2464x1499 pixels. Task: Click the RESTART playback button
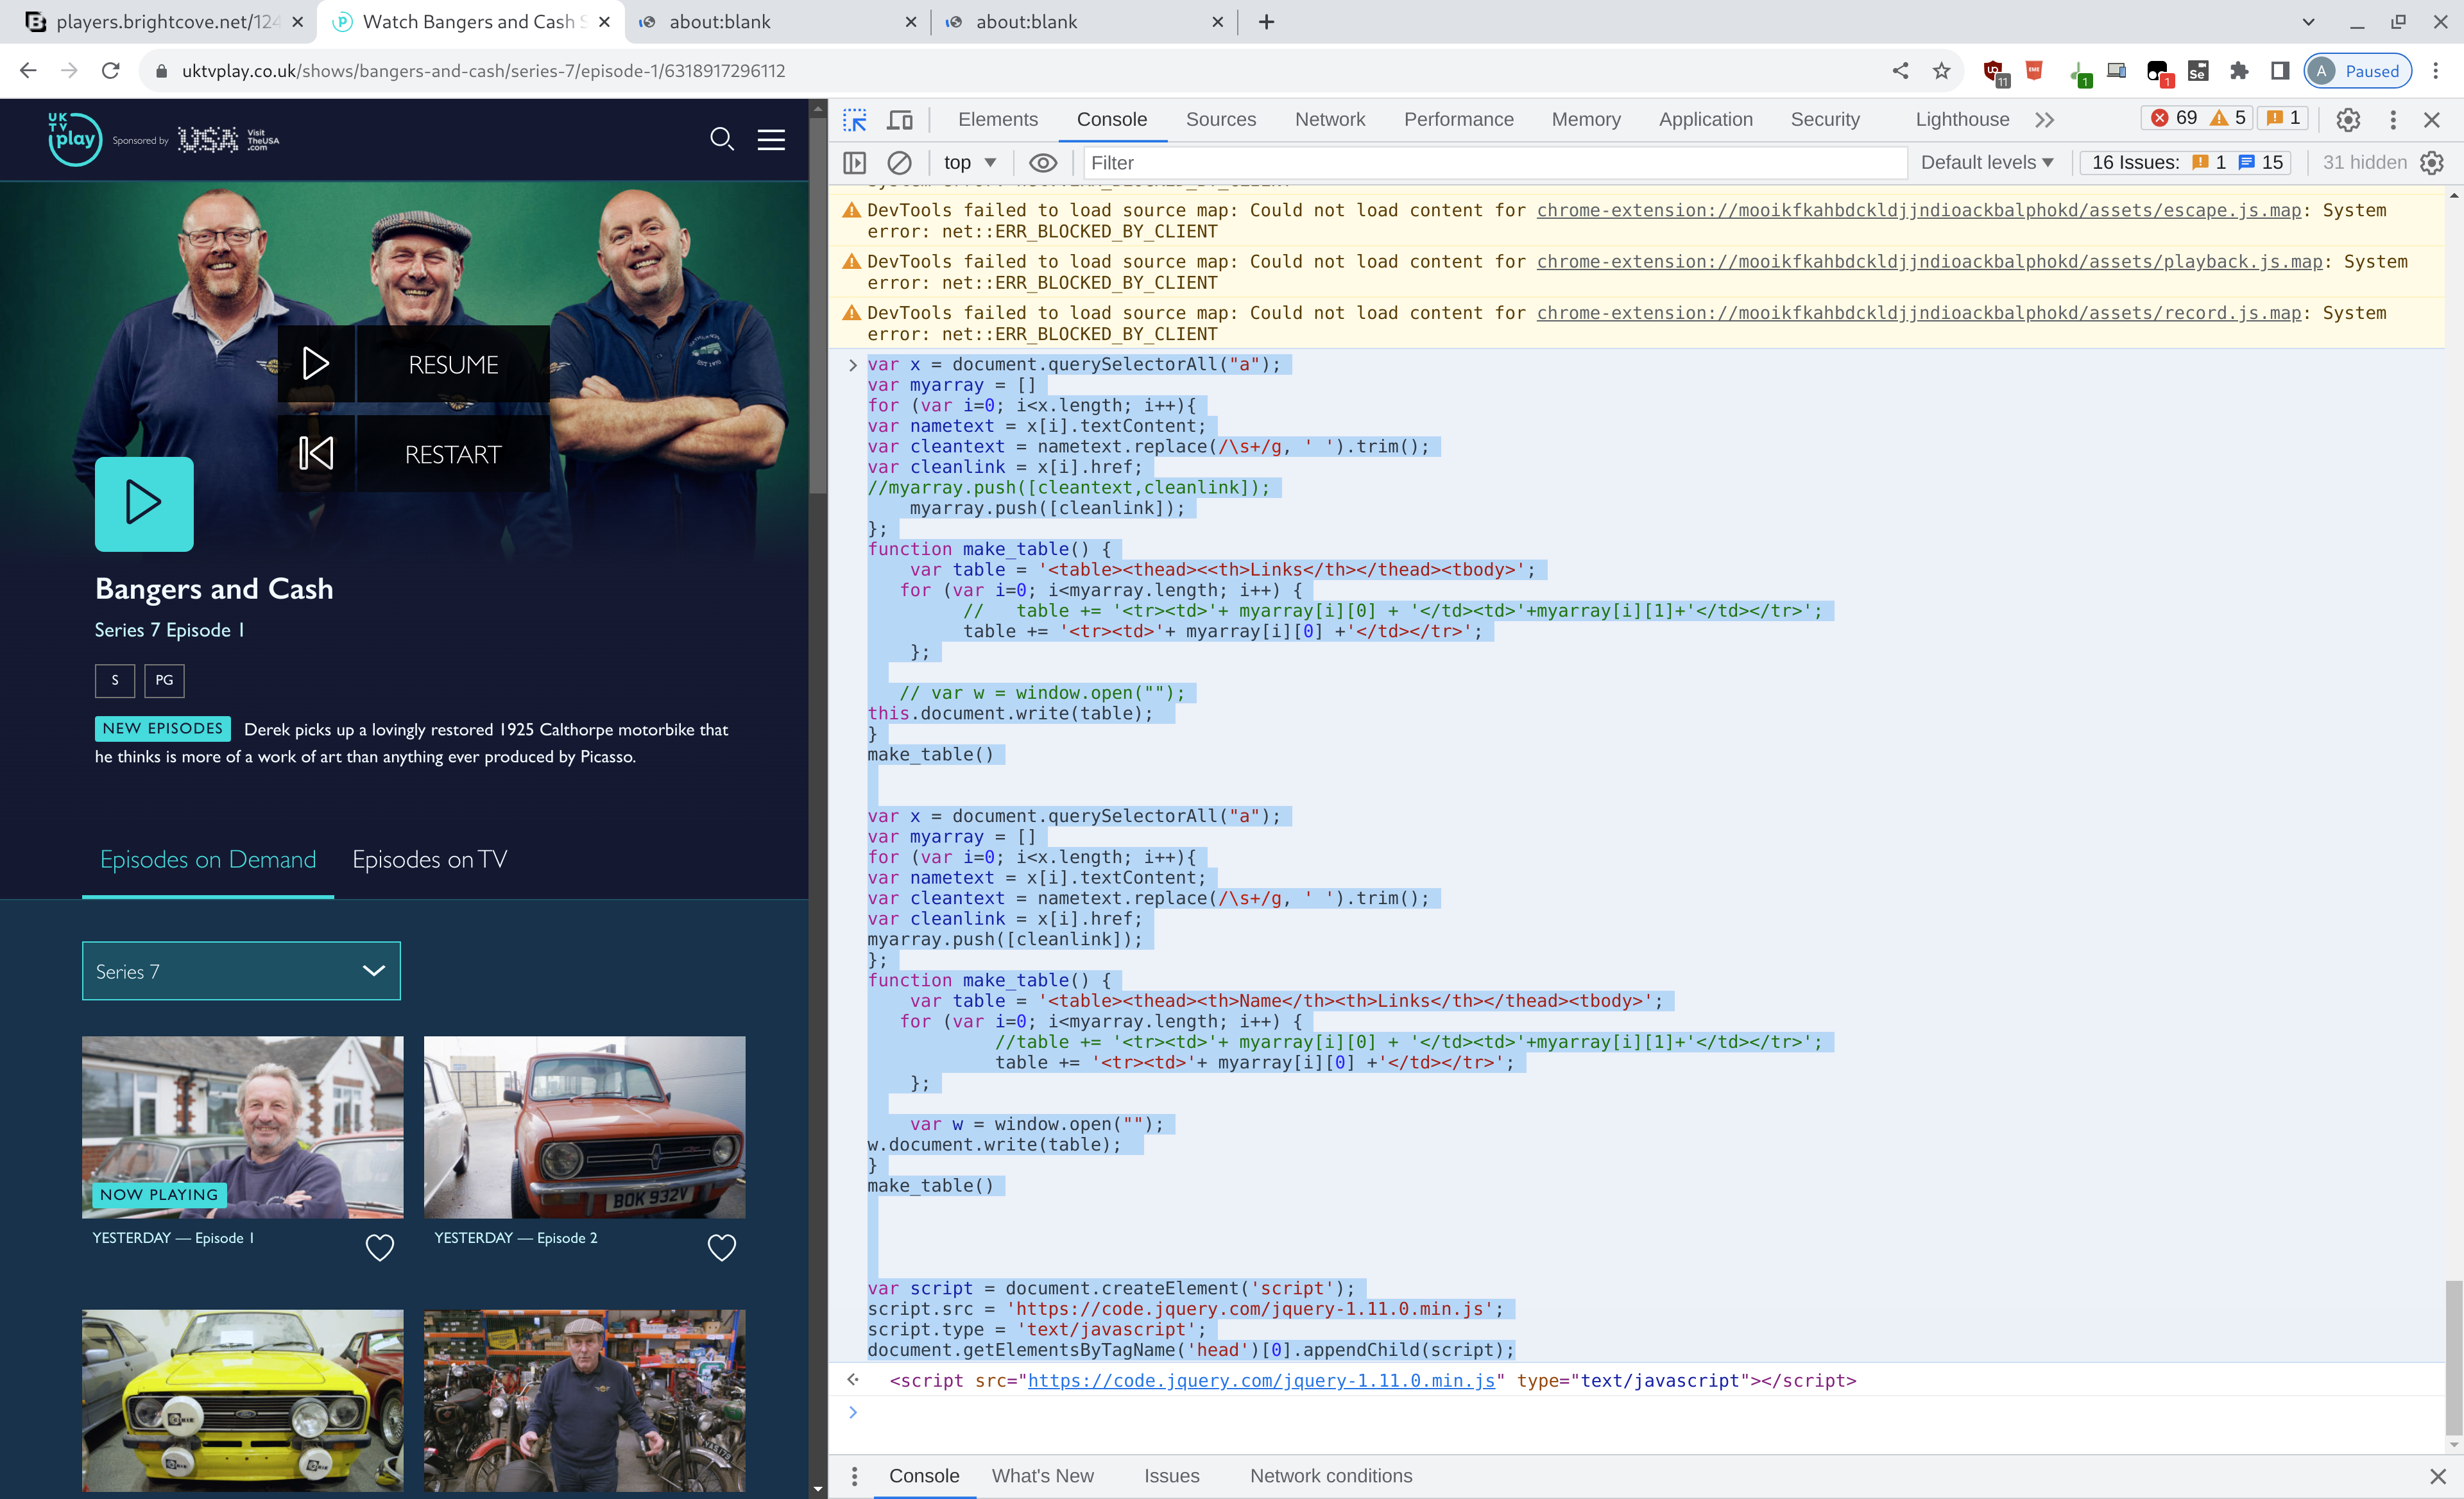tap(452, 454)
